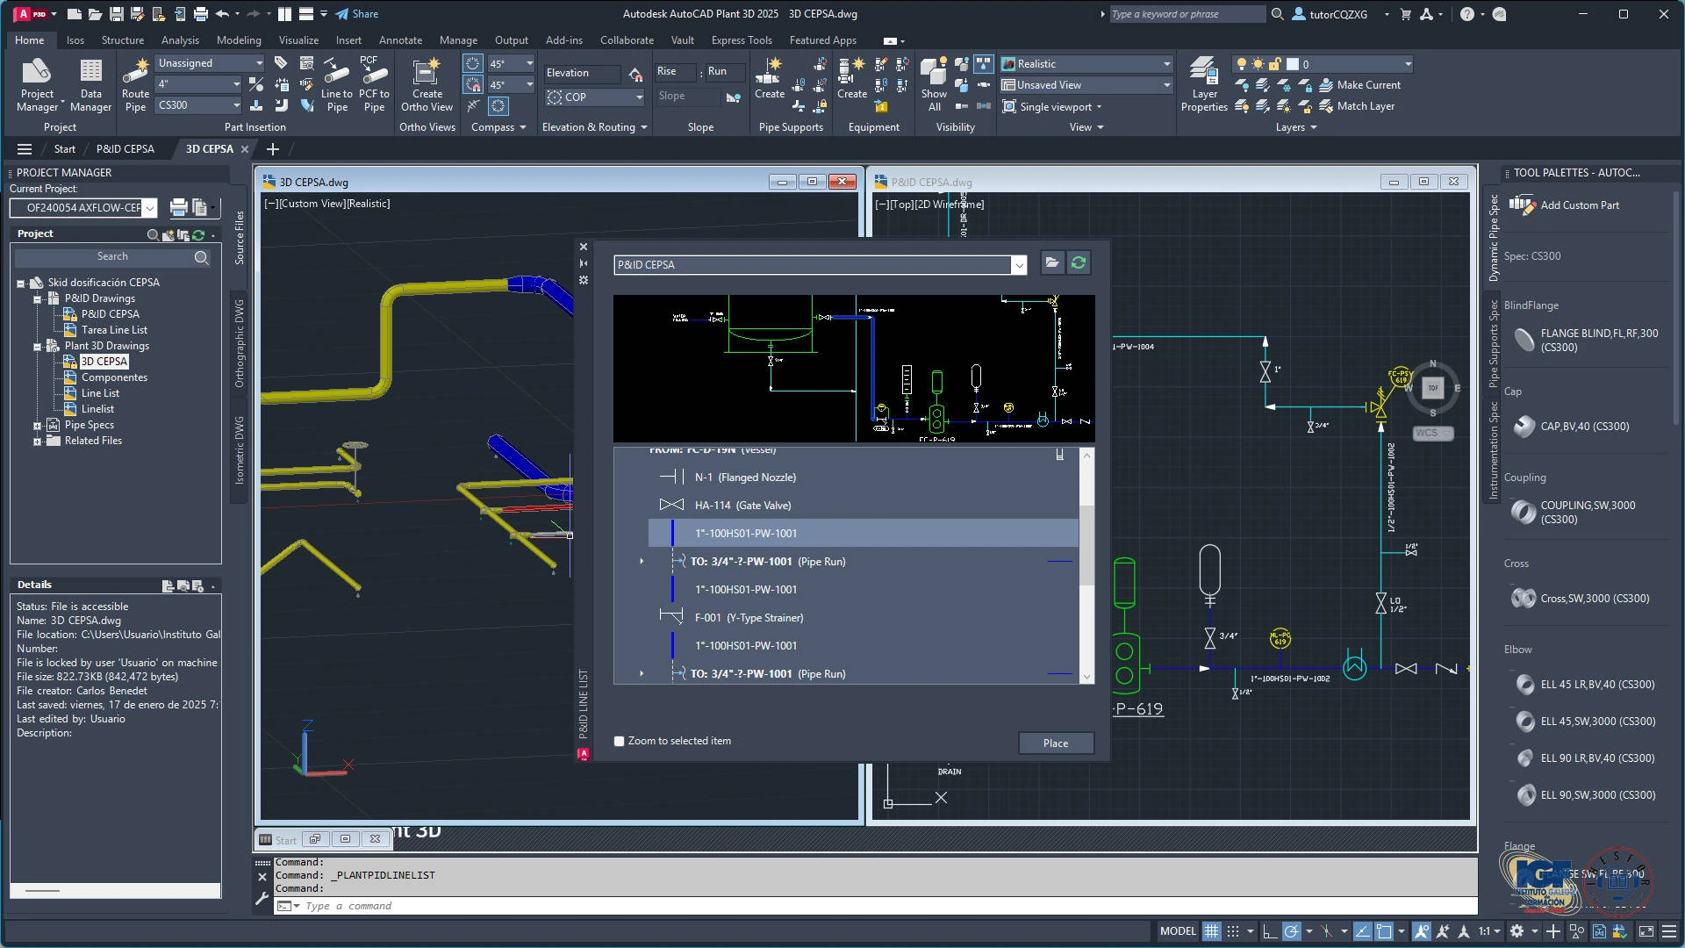The width and height of the screenshot is (1685, 948).
Task: Select the Line to Pipe tool
Action: click(337, 85)
